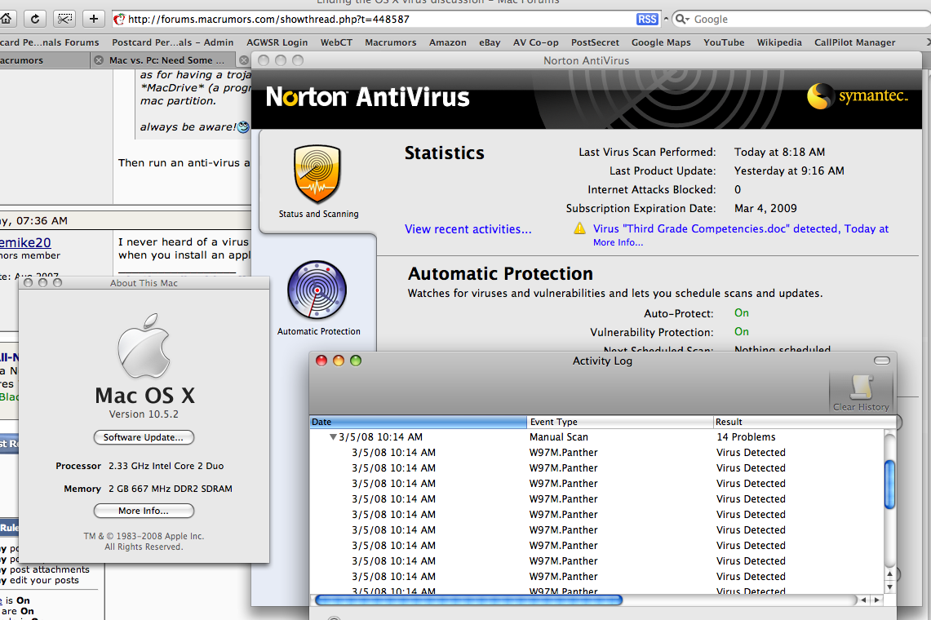The width and height of the screenshot is (931, 620).
Task: Click the RSS badge in address bar
Action: (647, 19)
